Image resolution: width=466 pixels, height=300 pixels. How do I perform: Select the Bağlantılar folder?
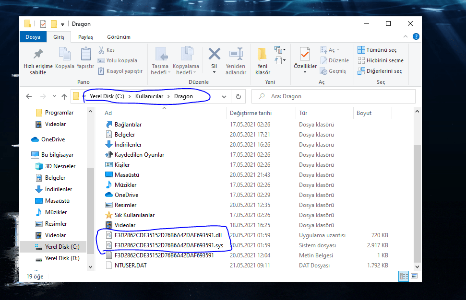click(x=128, y=125)
